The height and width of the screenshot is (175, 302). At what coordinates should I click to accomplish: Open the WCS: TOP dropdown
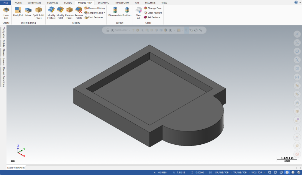pyautogui.click(x=265, y=172)
